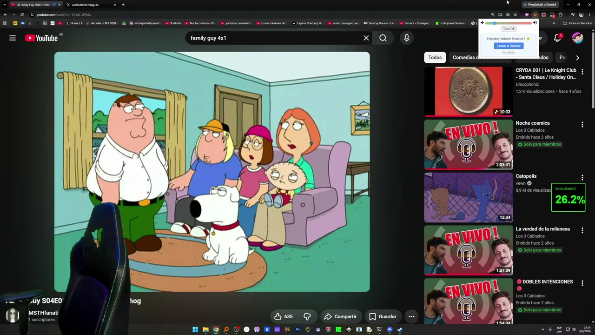Open 'Todos los favoritos' bookmarks folder
Screen dimensions: 595x335
tap(577, 23)
